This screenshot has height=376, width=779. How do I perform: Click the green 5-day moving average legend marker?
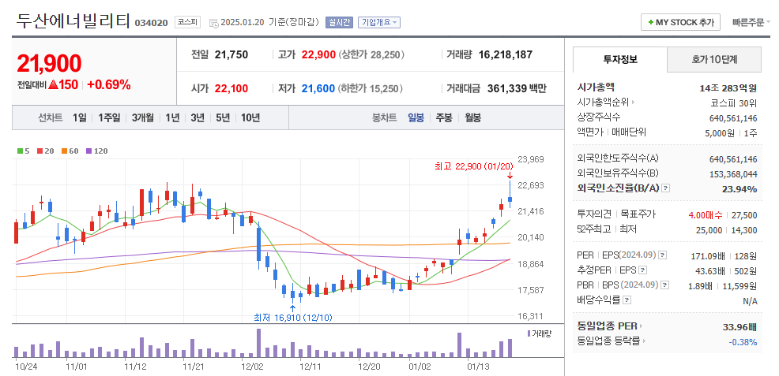(20, 151)
